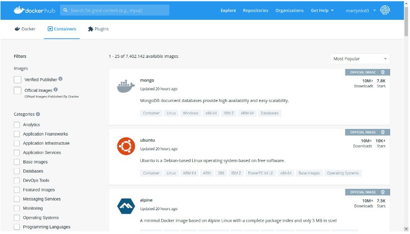
Task: Click the PowerPC 64 LE tag on ubuntu
Action: tap(261, 173)
